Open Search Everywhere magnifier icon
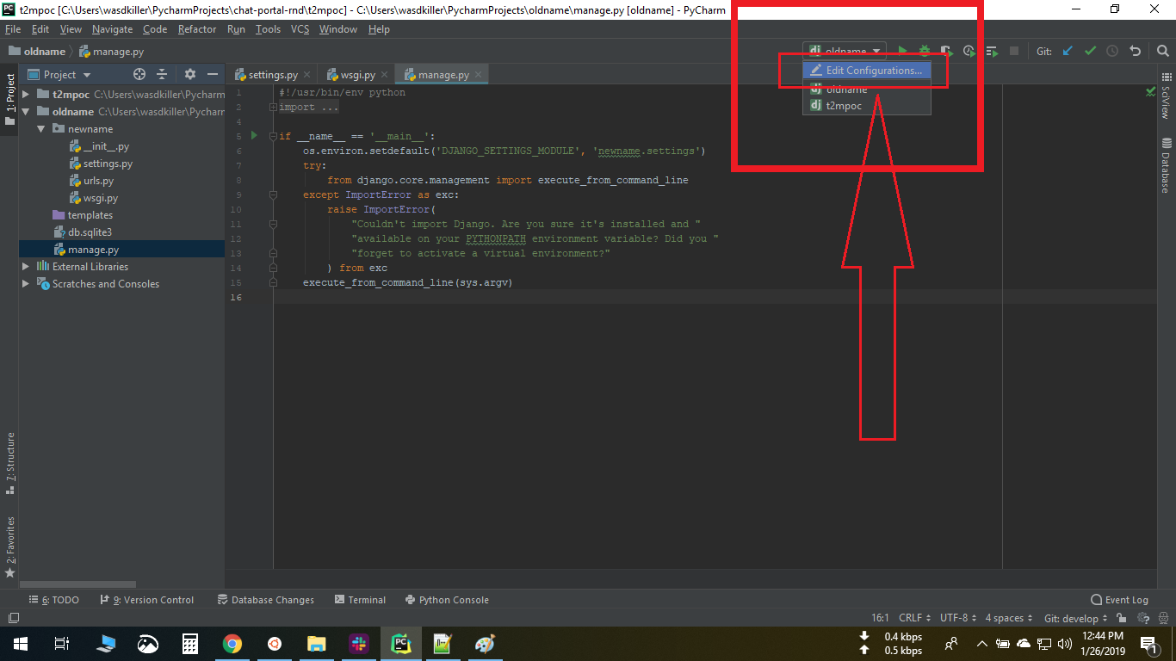Image resolution: width=1176 pixels, height=661 pixels. tap(1162, 52)
